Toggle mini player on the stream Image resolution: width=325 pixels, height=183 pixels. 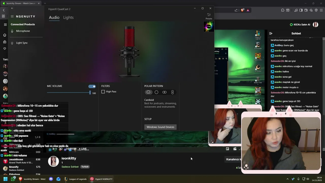pos(227,149)
